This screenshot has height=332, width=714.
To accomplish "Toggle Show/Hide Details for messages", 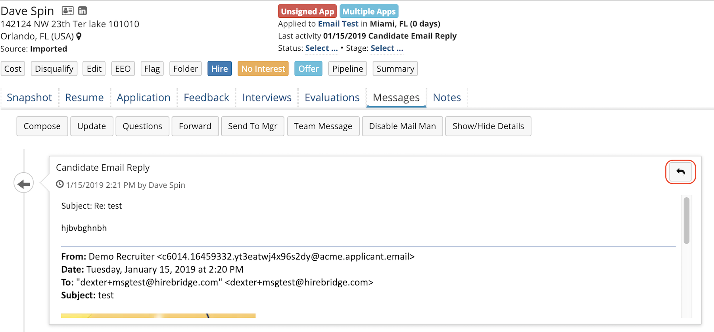I will click(488, 126).
